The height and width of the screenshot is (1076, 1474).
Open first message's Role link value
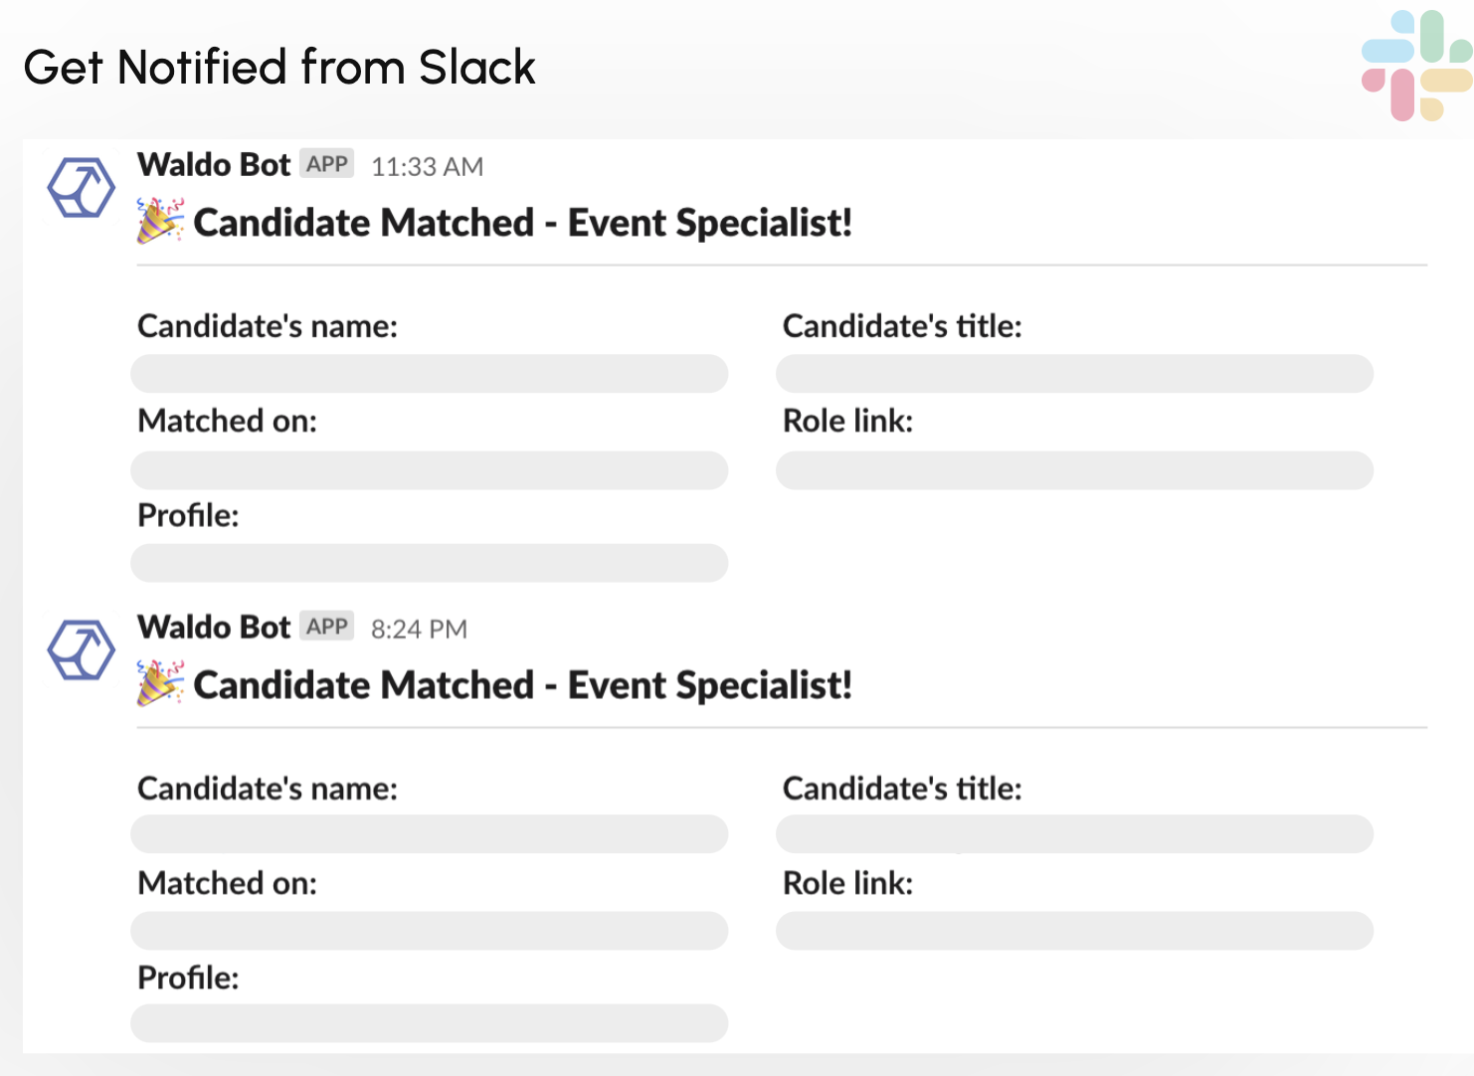[1075, 470]
